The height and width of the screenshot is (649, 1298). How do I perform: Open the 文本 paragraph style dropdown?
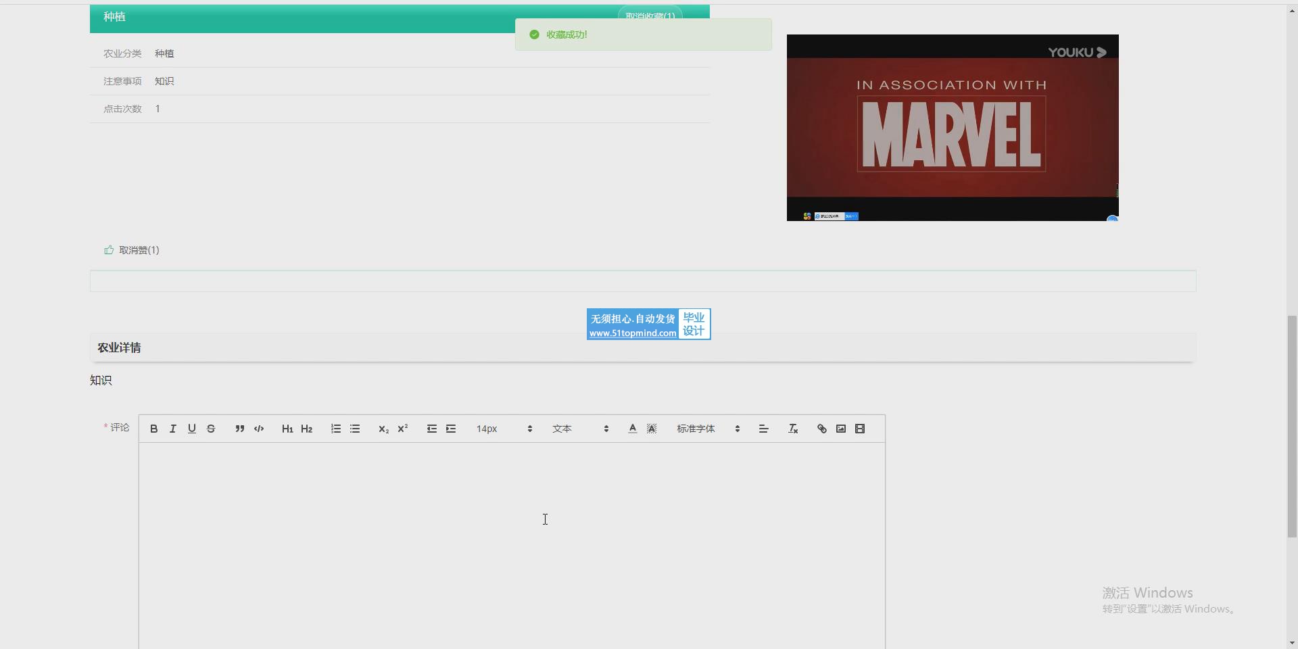pos(580,429)
